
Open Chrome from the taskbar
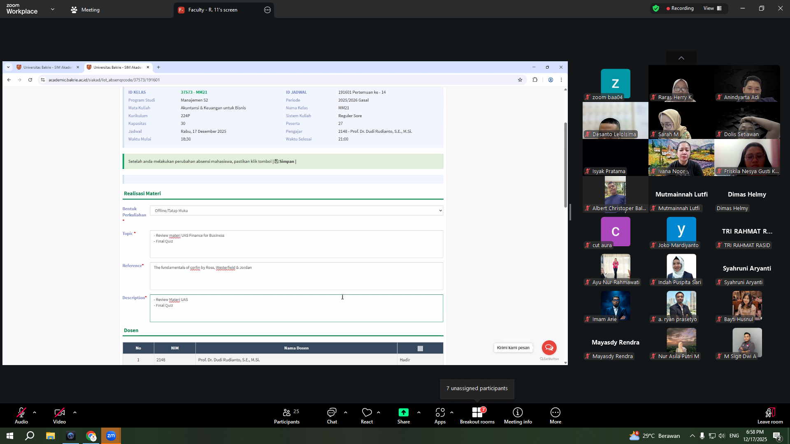tap(91, 436)
